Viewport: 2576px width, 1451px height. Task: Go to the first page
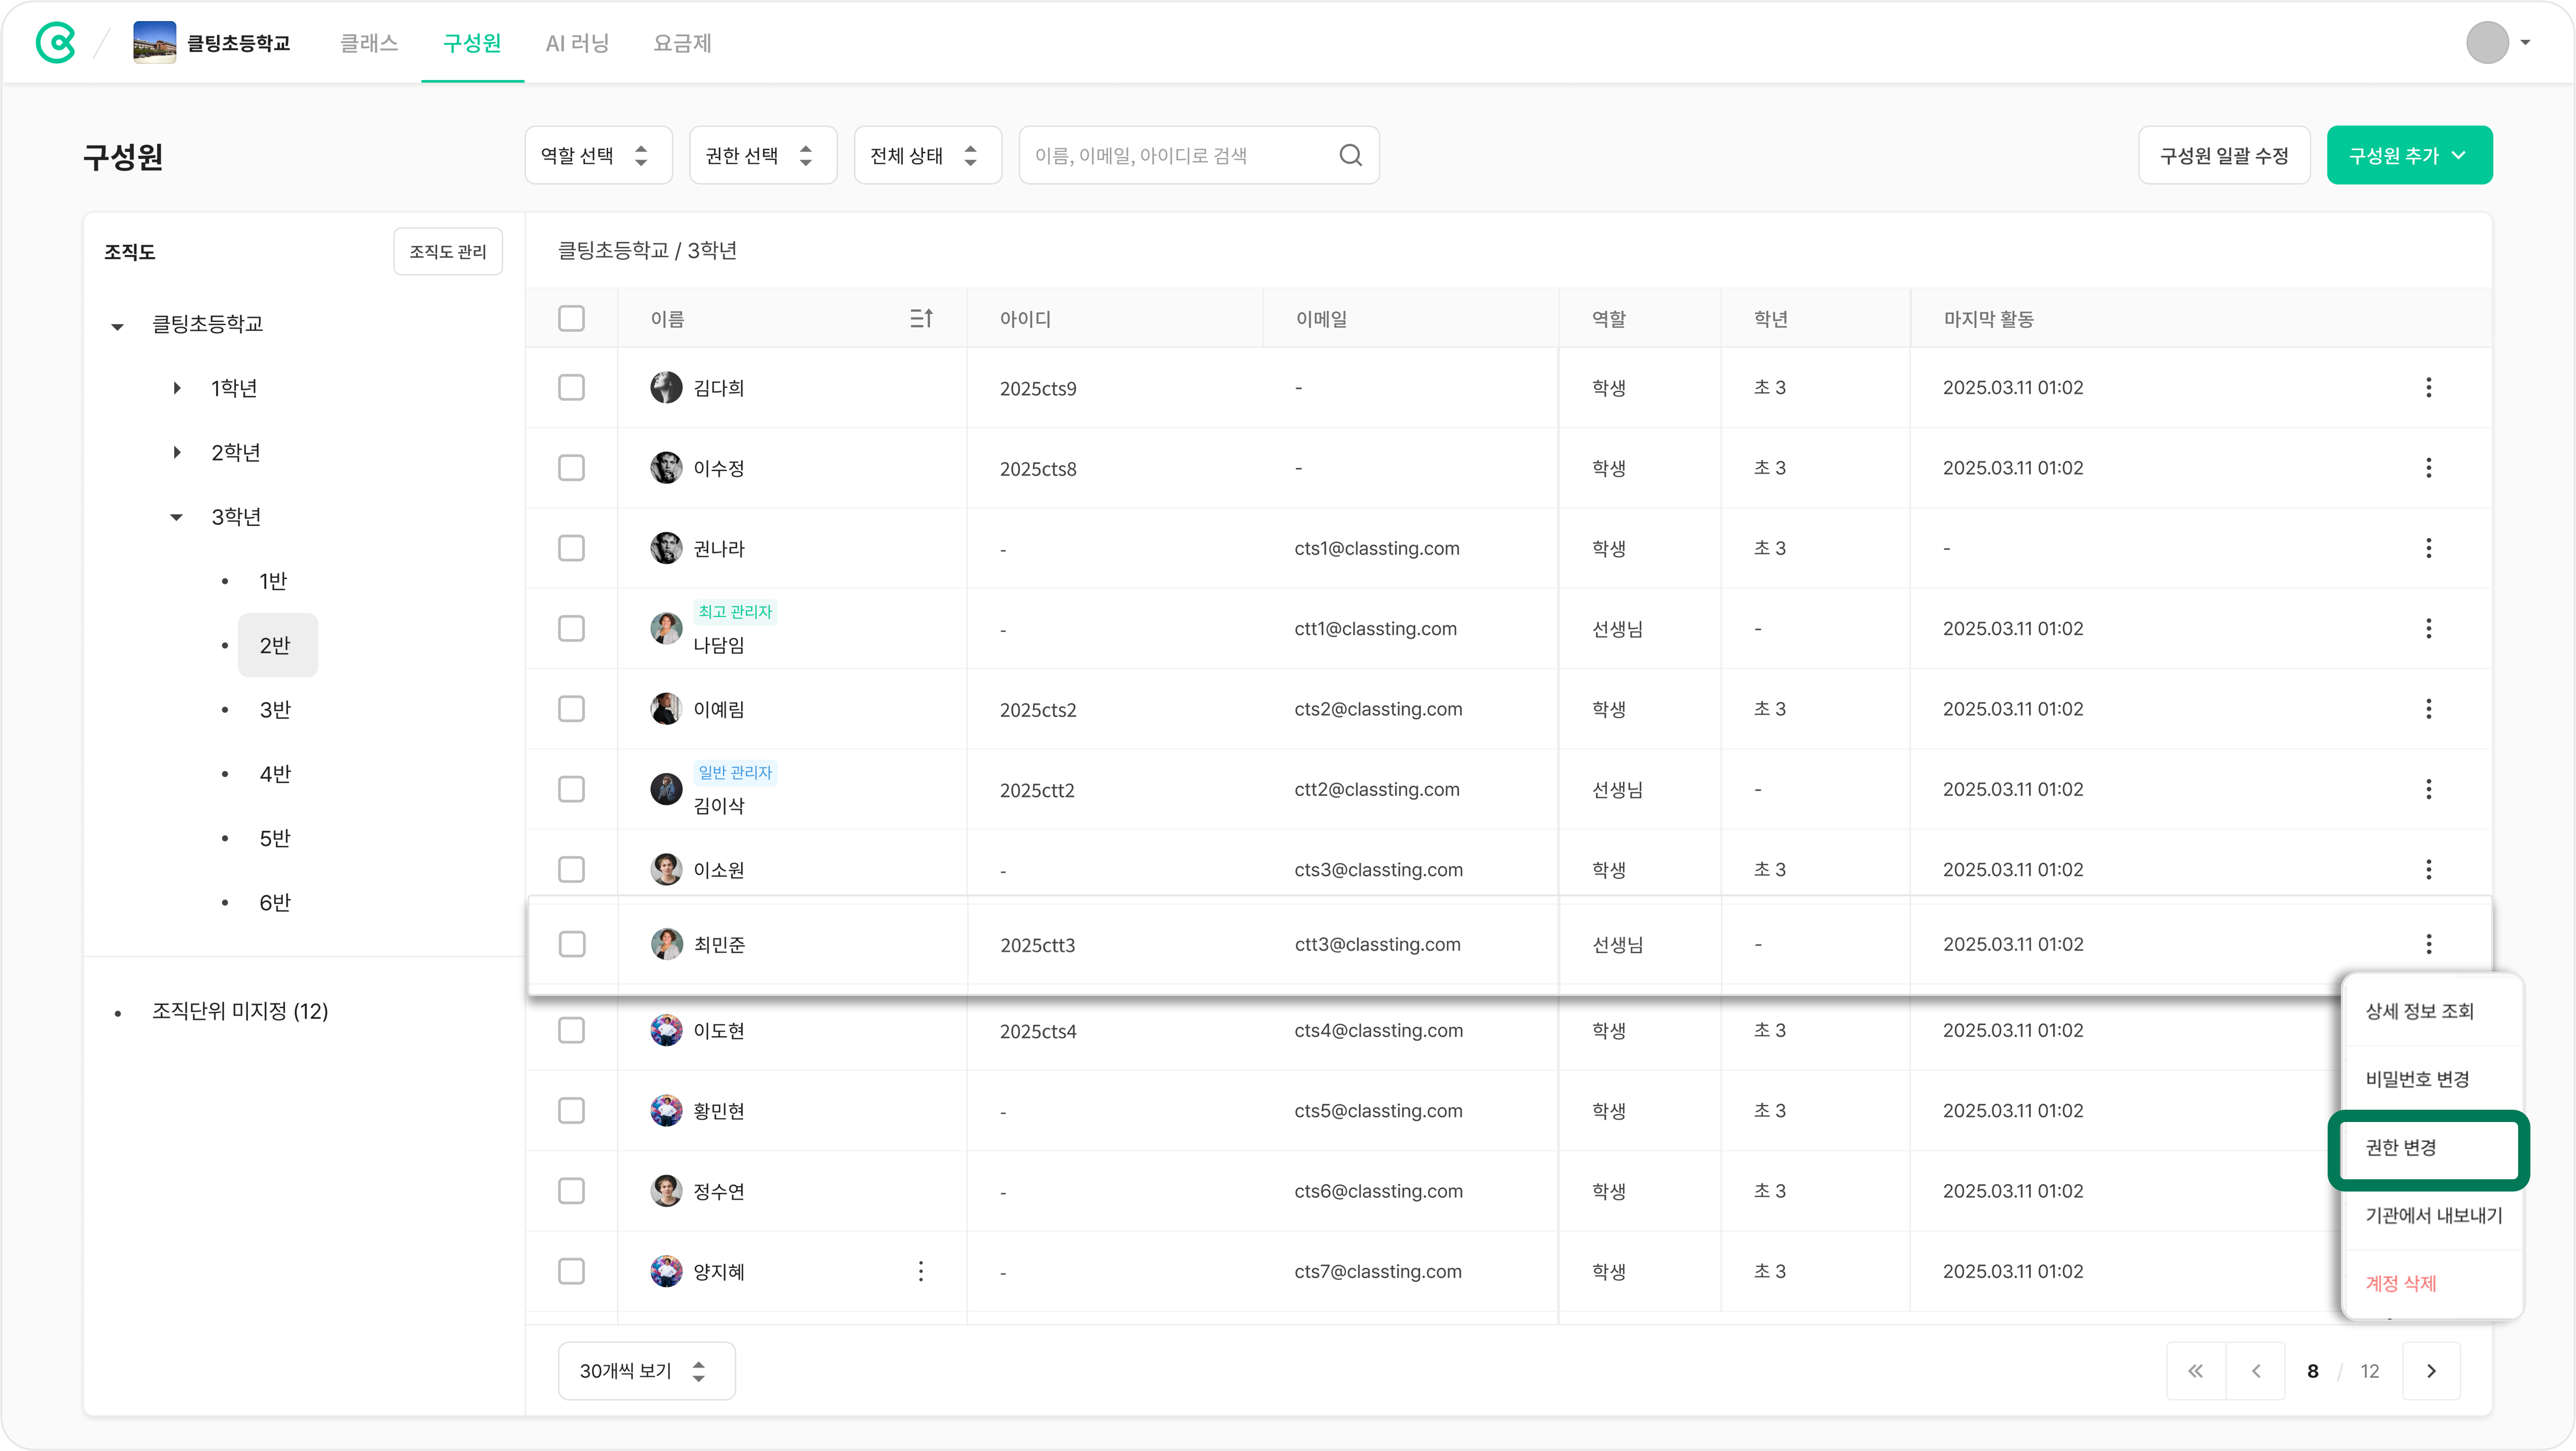coord(2195,1371)
